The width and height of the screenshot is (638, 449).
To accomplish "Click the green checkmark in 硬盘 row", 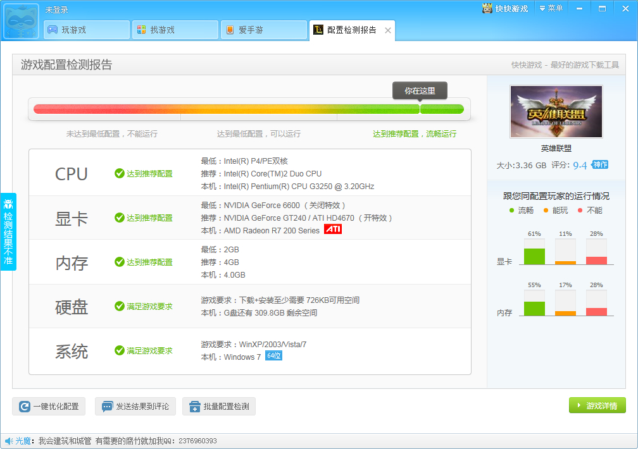I will [x=119, y=306].
